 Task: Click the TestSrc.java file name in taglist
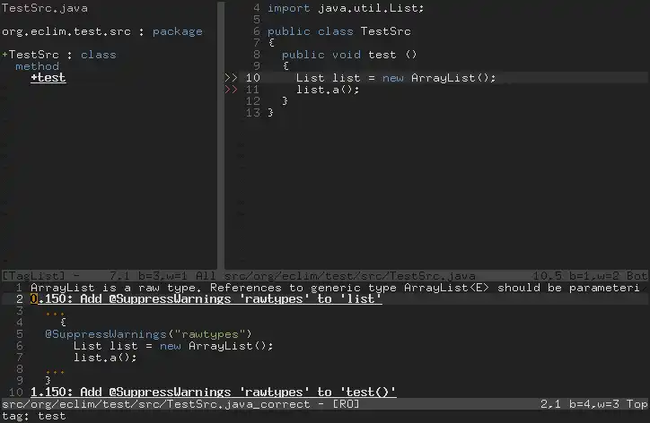click(45, 8)
